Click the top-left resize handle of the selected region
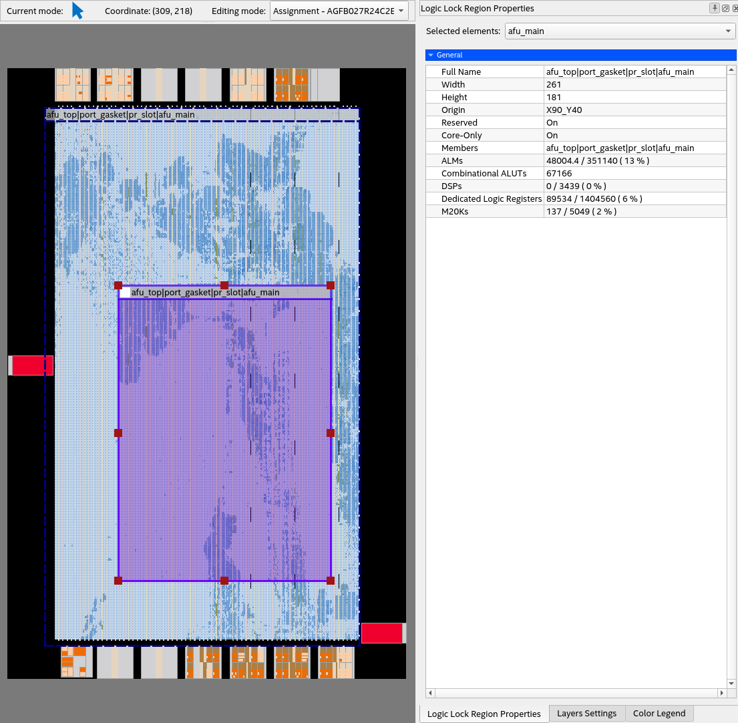The width and height of the screenshot is (738, 723). [x=118, y=285]
